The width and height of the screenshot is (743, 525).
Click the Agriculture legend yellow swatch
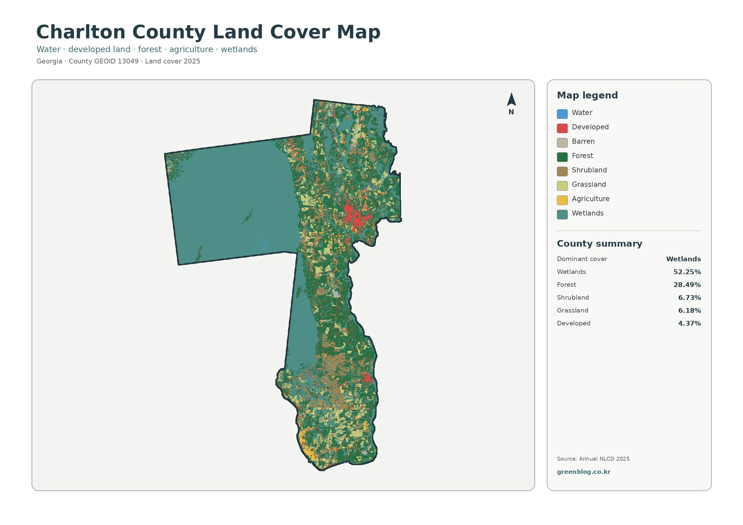pos(562,200)
